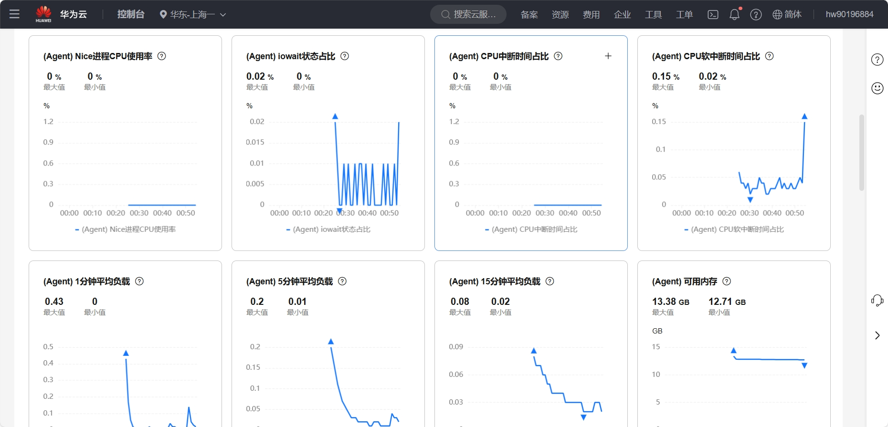Image resolution: width=888 pixels, height=427 pixels.
Task: Click the 0.15 % max value
Action: (x=666, y=76)
